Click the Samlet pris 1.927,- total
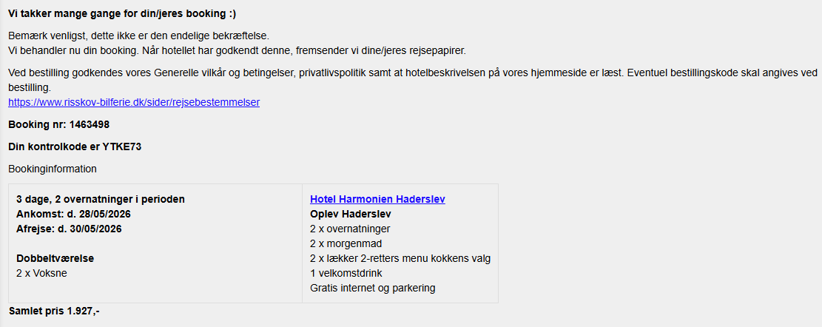 54,311
